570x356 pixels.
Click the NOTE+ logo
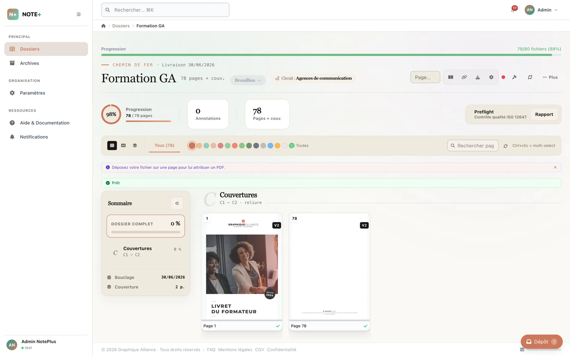[x=24, y=14]
